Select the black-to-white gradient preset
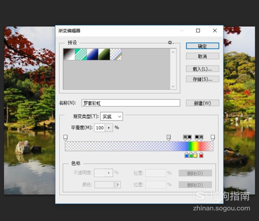This screenshot has height=221, width=259. [69, 54]
